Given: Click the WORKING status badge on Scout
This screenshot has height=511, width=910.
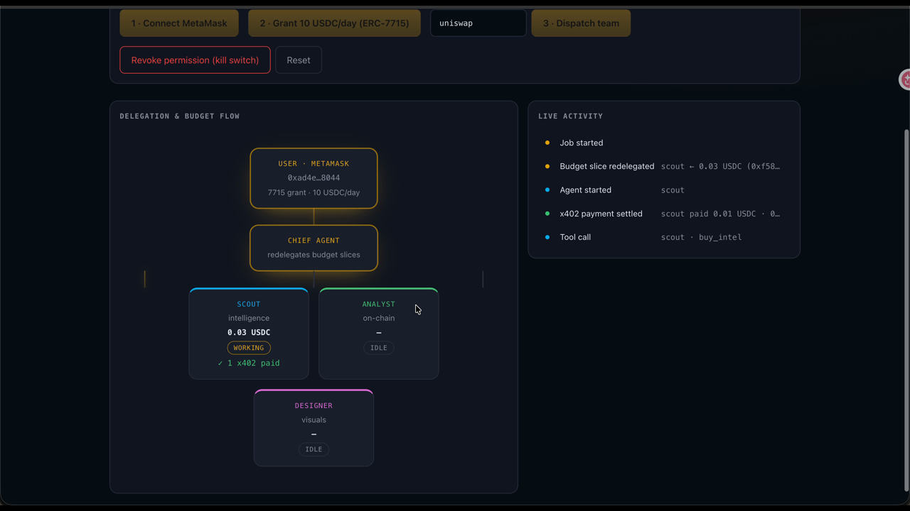Looking at the screenshot, I should point(249,348).
